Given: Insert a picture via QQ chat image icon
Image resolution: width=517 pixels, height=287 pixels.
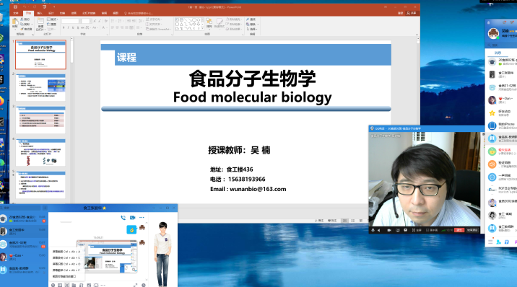Looking at the screenshot, I should (89, 285).
